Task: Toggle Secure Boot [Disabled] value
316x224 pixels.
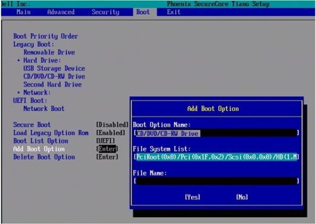Action: 112,125
